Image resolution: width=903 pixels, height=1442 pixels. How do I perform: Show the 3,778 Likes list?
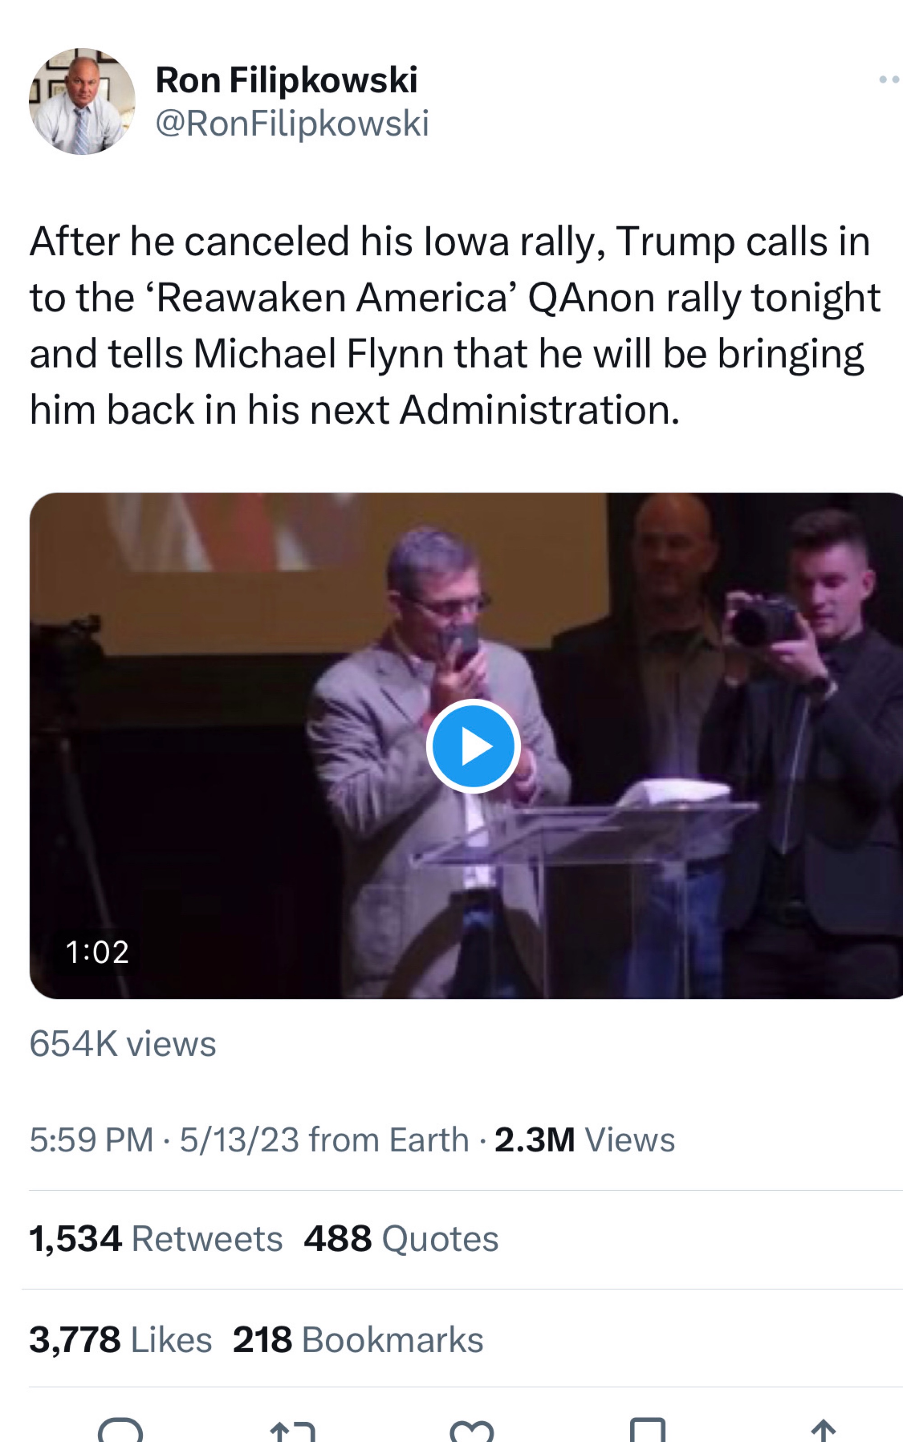(x=121, y=1340)
